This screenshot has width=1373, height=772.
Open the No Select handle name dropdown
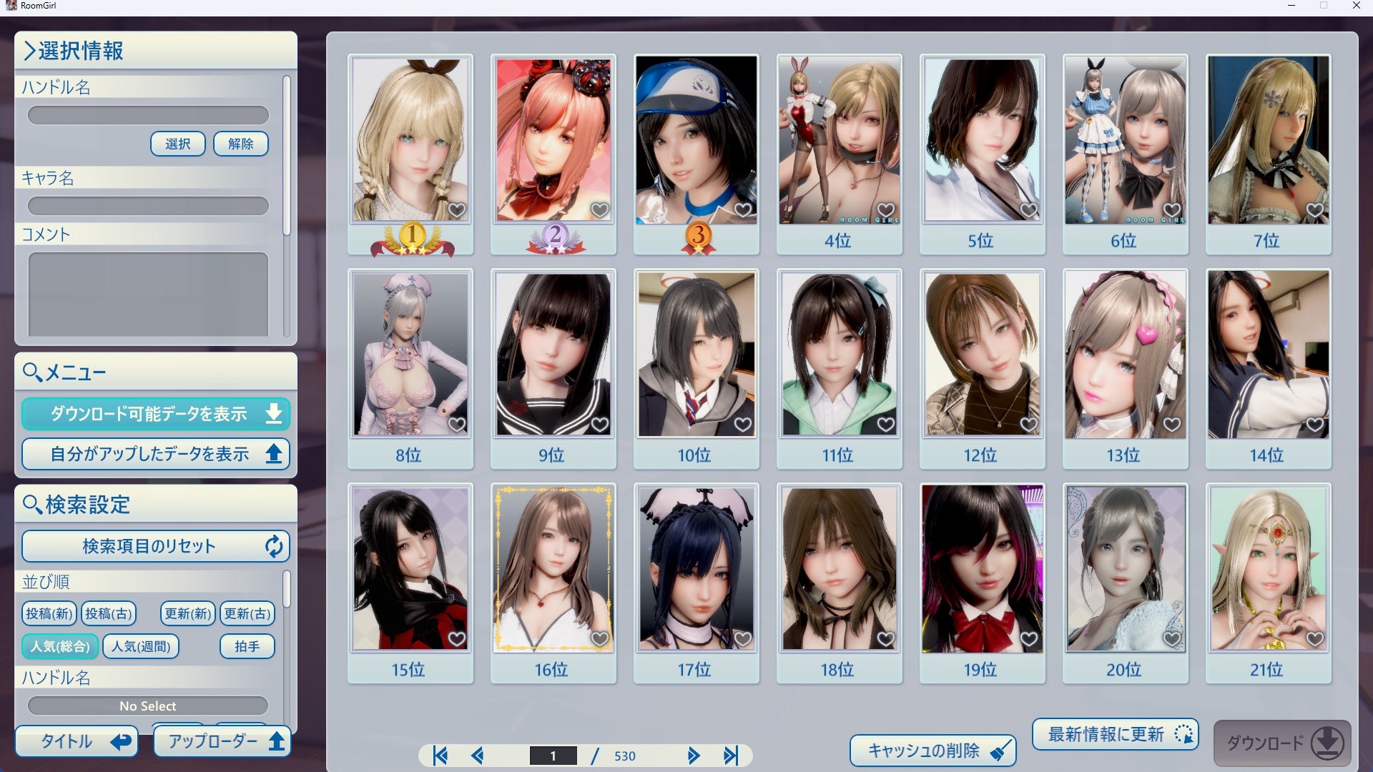click(148, 706)
